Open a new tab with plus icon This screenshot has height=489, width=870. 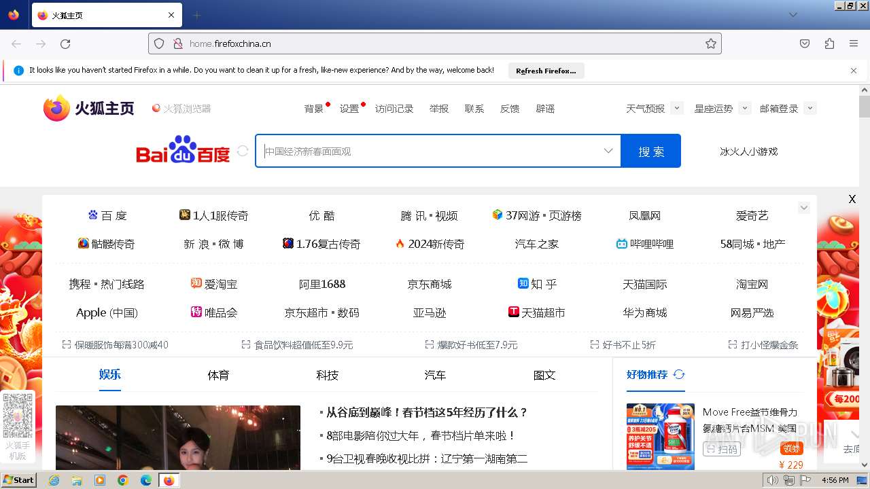click(197, 15)
